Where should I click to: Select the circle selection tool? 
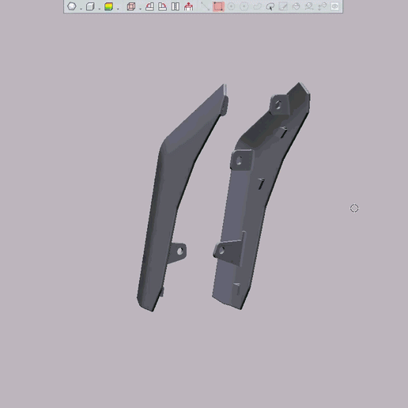[231, 6]
